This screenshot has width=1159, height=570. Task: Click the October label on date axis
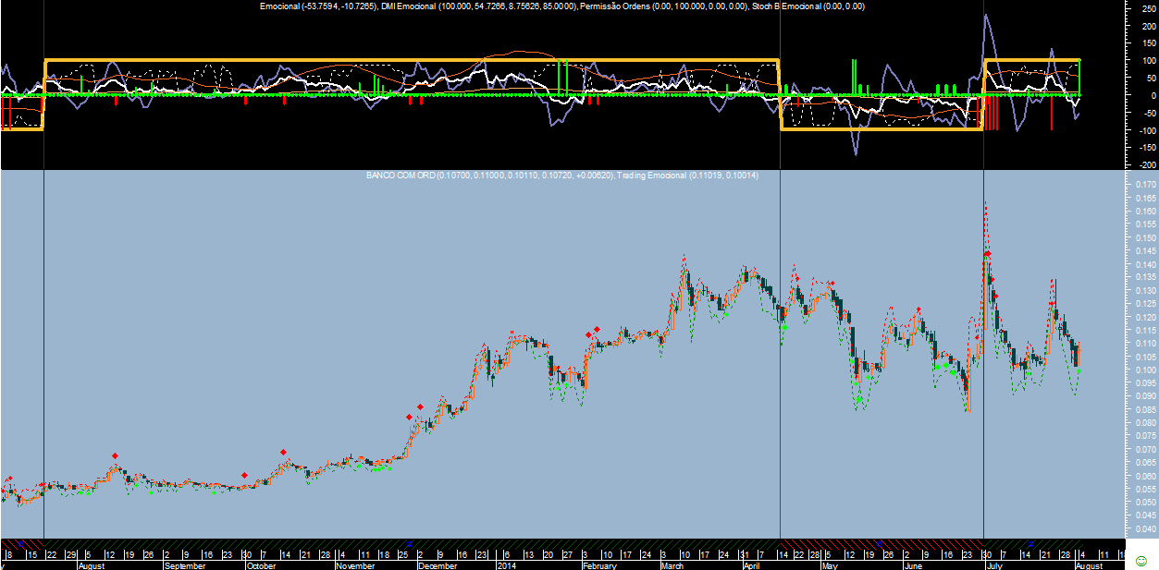262,565
